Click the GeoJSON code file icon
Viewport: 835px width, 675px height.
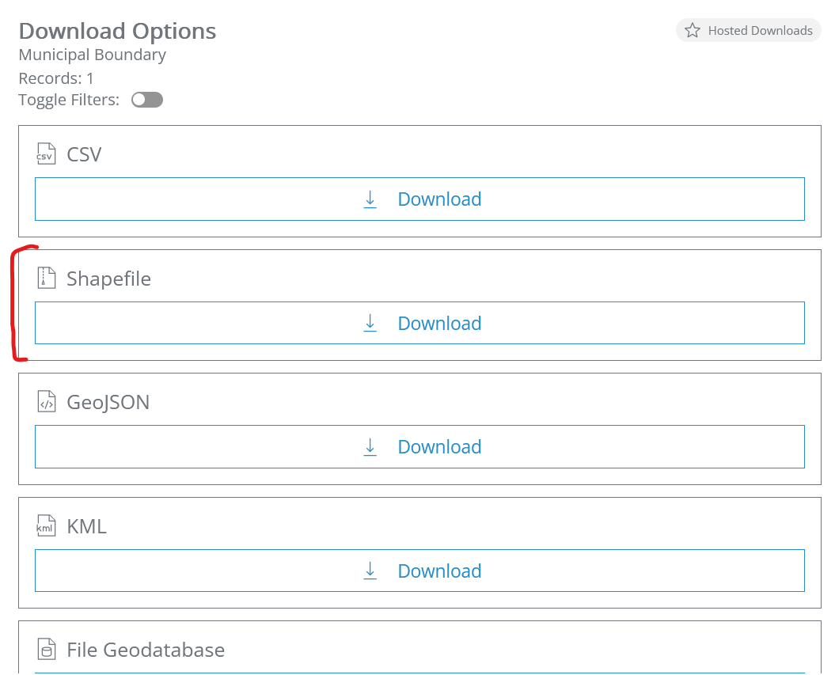coord(47,402)
